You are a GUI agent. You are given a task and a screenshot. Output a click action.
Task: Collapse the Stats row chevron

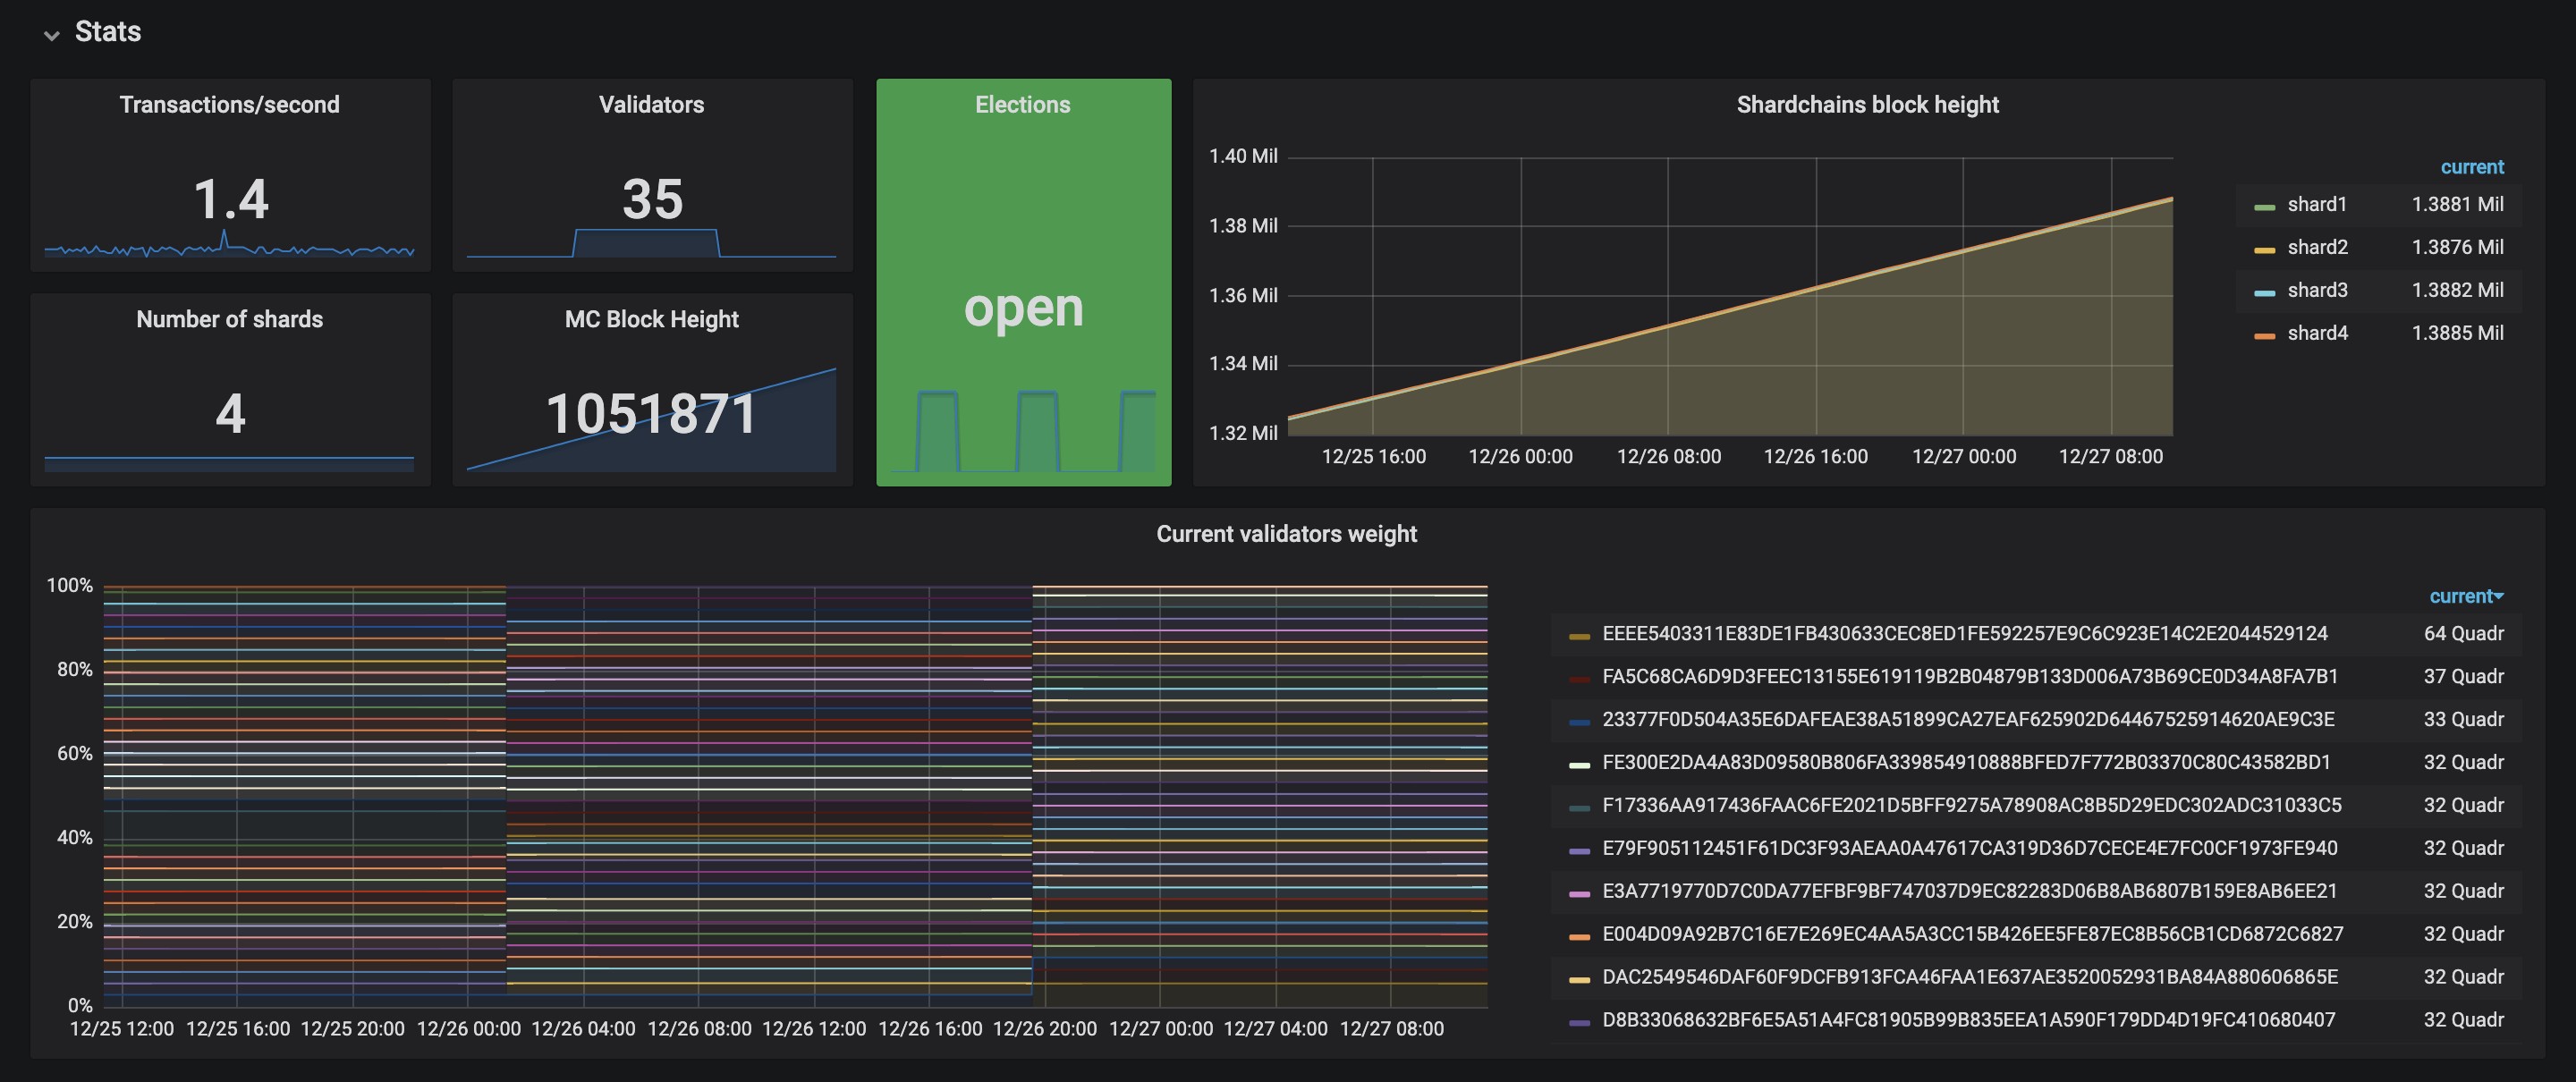coord(51,34)
